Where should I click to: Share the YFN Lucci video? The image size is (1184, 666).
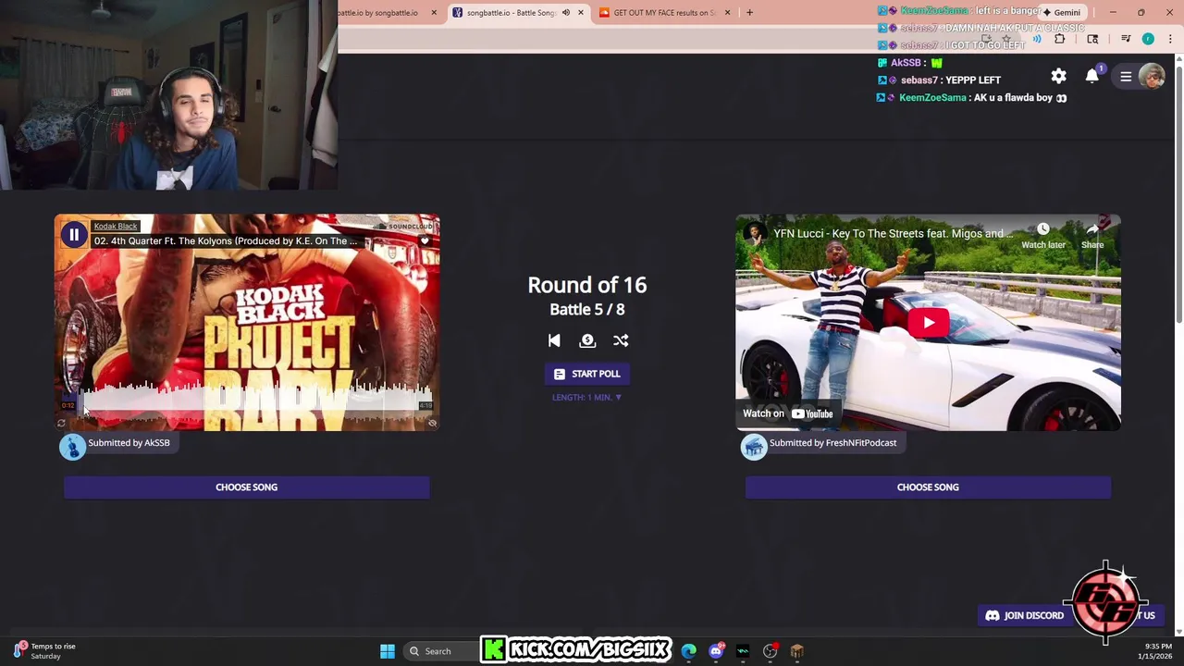(1092, 236)
